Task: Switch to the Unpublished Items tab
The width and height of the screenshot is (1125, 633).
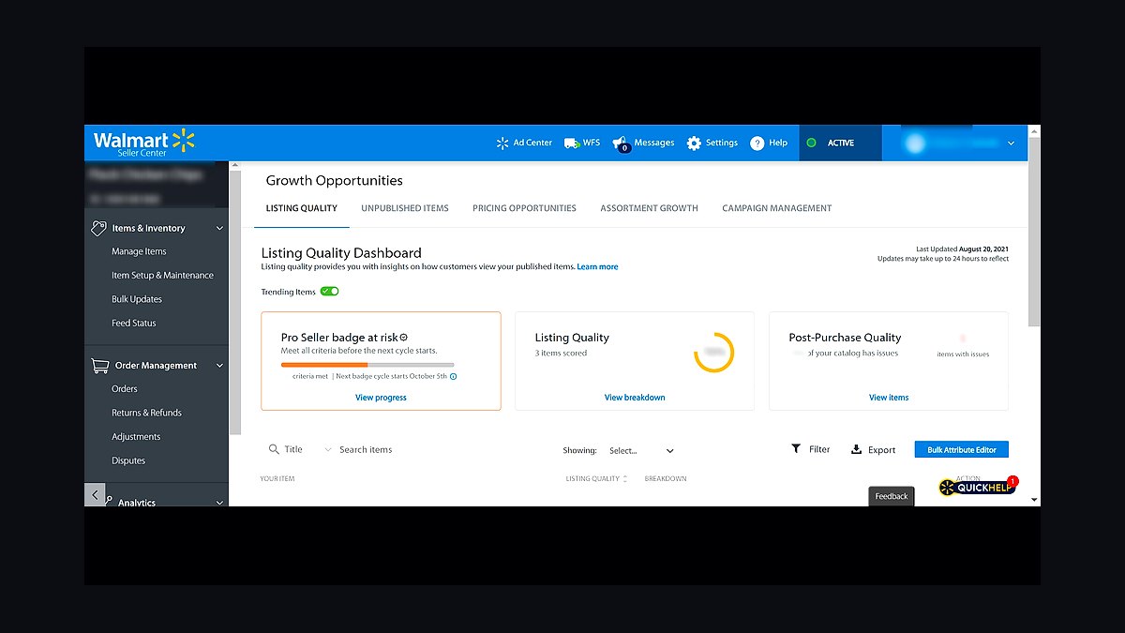Action: [x=405, y=208]
